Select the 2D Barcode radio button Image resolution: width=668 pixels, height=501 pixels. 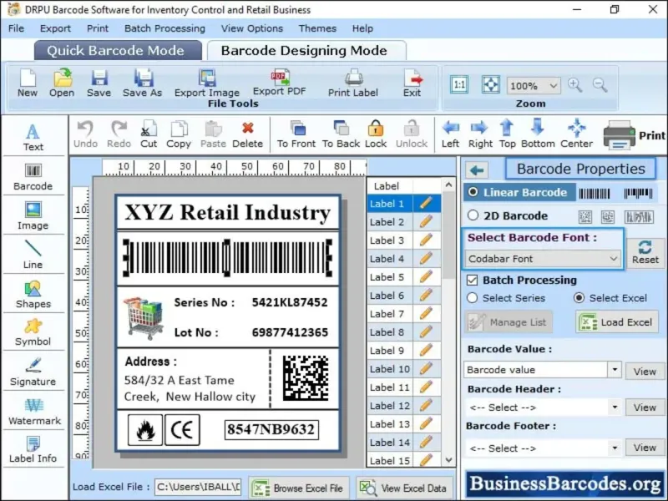pos(473,215)
